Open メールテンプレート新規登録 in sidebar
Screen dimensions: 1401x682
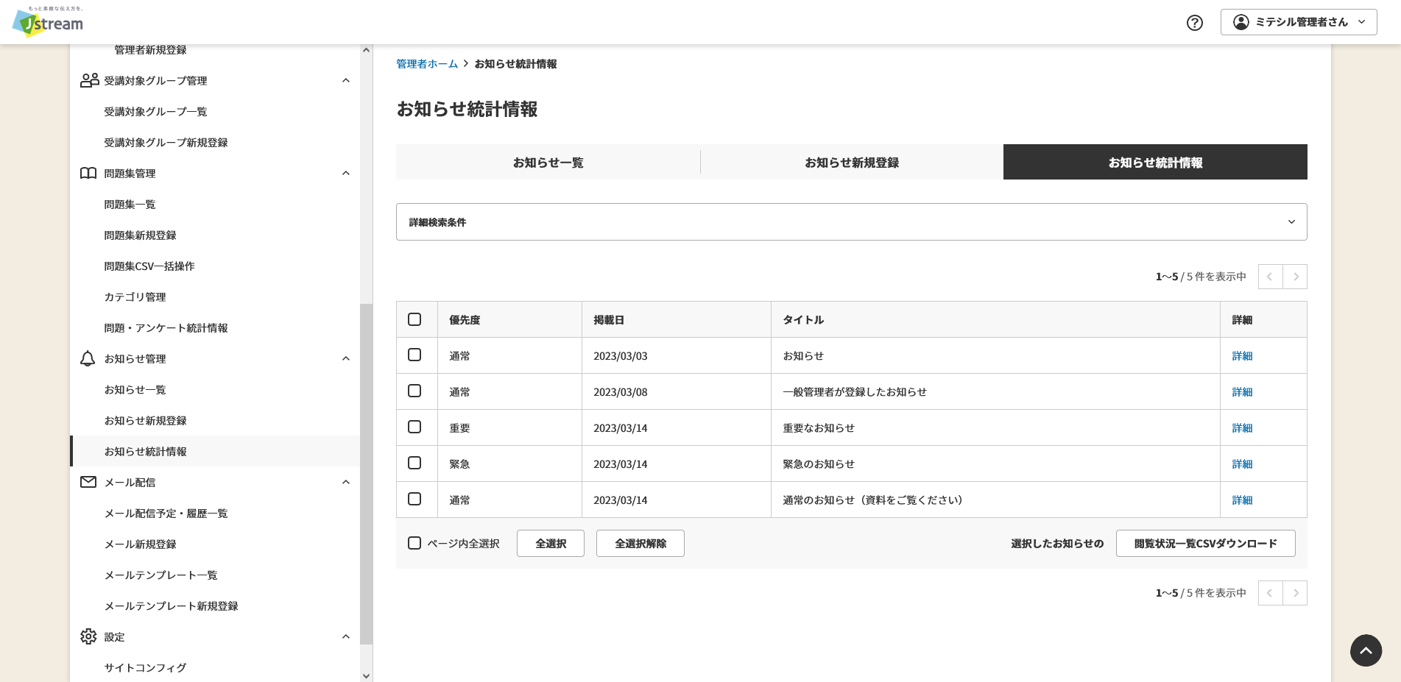(171, 606)
